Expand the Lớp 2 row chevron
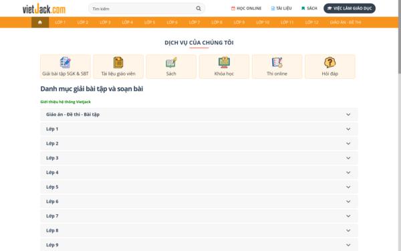This screenshot has width=401, height=251. [348, 143]
